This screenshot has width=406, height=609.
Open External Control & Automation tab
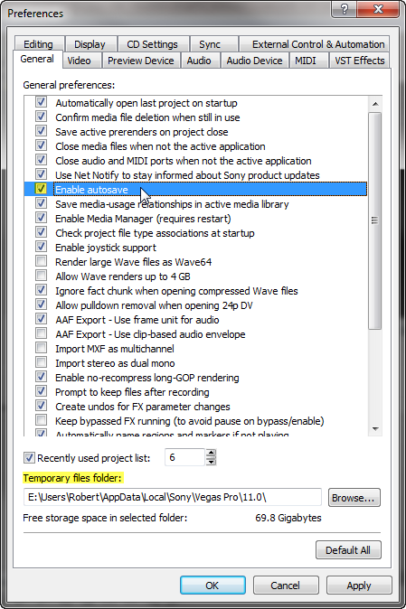[x=317, y=44]
